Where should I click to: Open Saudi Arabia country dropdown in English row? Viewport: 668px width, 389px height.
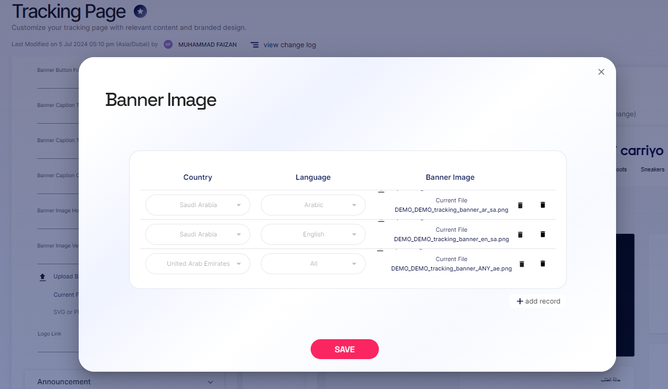click(x=198, y=234)
